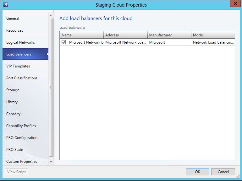This screenshot has width=242, height=181.
Task: Confirm changes with the OK button
Action: pos(197,172)
